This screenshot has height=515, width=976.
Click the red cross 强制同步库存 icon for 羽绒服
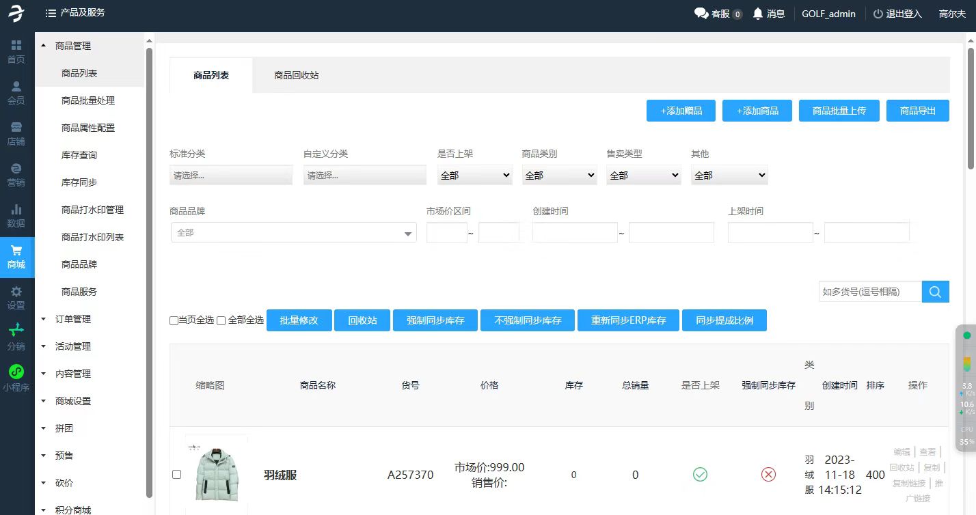(x=768, y=474)
